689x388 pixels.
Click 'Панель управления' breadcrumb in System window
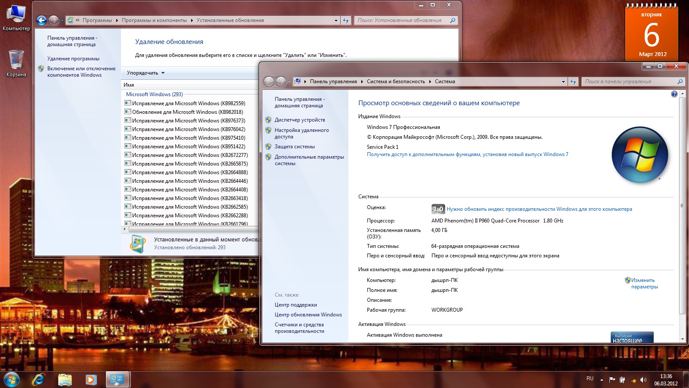point(333,81)
